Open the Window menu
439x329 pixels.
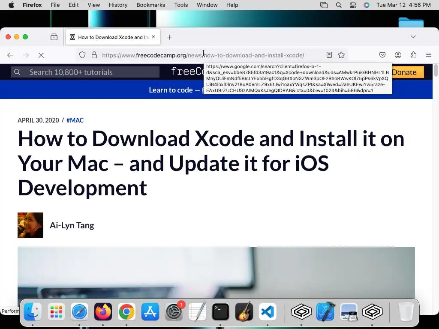coord(207,5)
